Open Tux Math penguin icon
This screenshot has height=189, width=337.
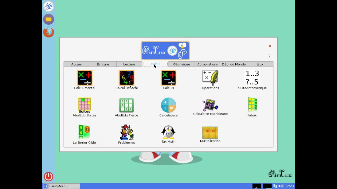pos(168,132)
